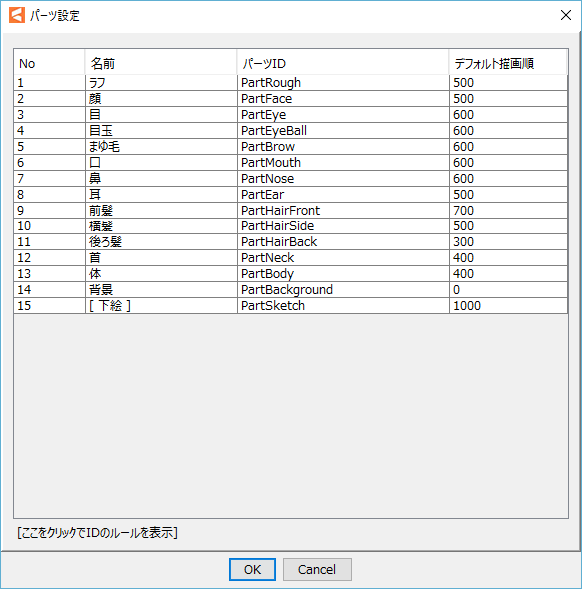The width and height of the screenshot is (582, 589).
Task: Select the まゆ毛 name cell
Action: click(162, 146)
